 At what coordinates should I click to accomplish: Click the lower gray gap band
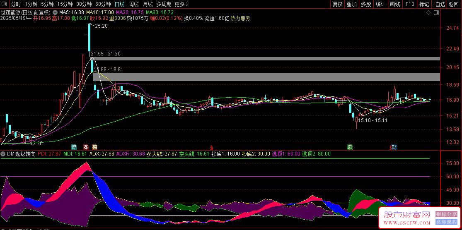click(267, 77)
